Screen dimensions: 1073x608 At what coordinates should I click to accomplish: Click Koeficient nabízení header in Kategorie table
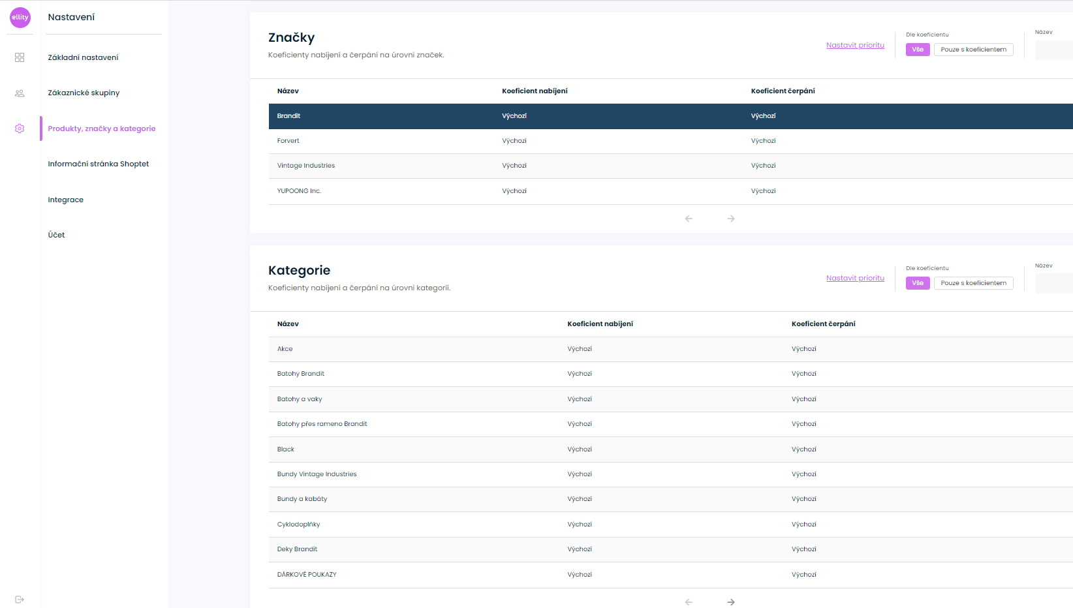[600, 324]
